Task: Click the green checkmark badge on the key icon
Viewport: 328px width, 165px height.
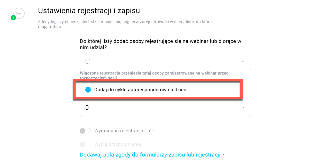Action: (13, 18)
